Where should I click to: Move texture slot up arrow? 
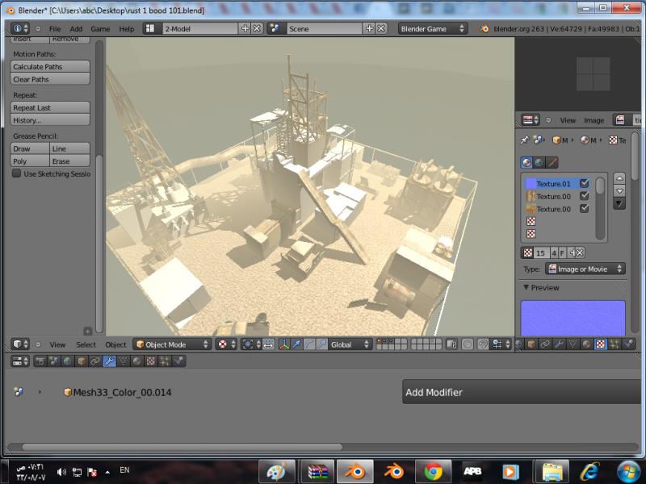(619, 178)
